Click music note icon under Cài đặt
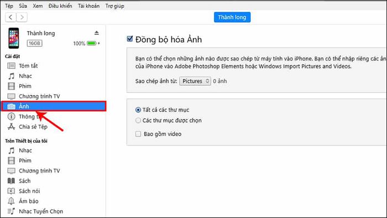This screenshot has width=387, height=218. (12, 76)
